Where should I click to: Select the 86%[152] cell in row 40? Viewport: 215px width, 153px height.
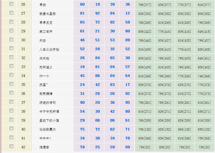point(184,130)
